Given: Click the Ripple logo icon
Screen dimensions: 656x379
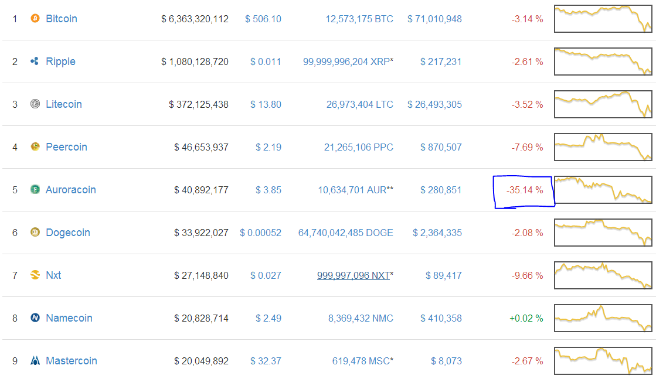Looking at the screenshot, I should coord(35,62).
